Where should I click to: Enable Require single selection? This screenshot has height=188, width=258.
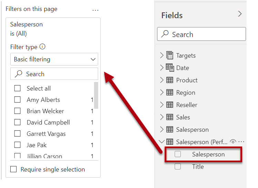pos(13,169)
